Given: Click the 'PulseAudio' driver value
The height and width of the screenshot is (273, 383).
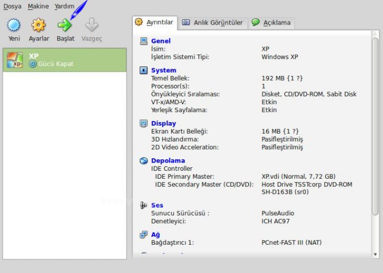Looking at the screenshot, I should coord(278,213).
